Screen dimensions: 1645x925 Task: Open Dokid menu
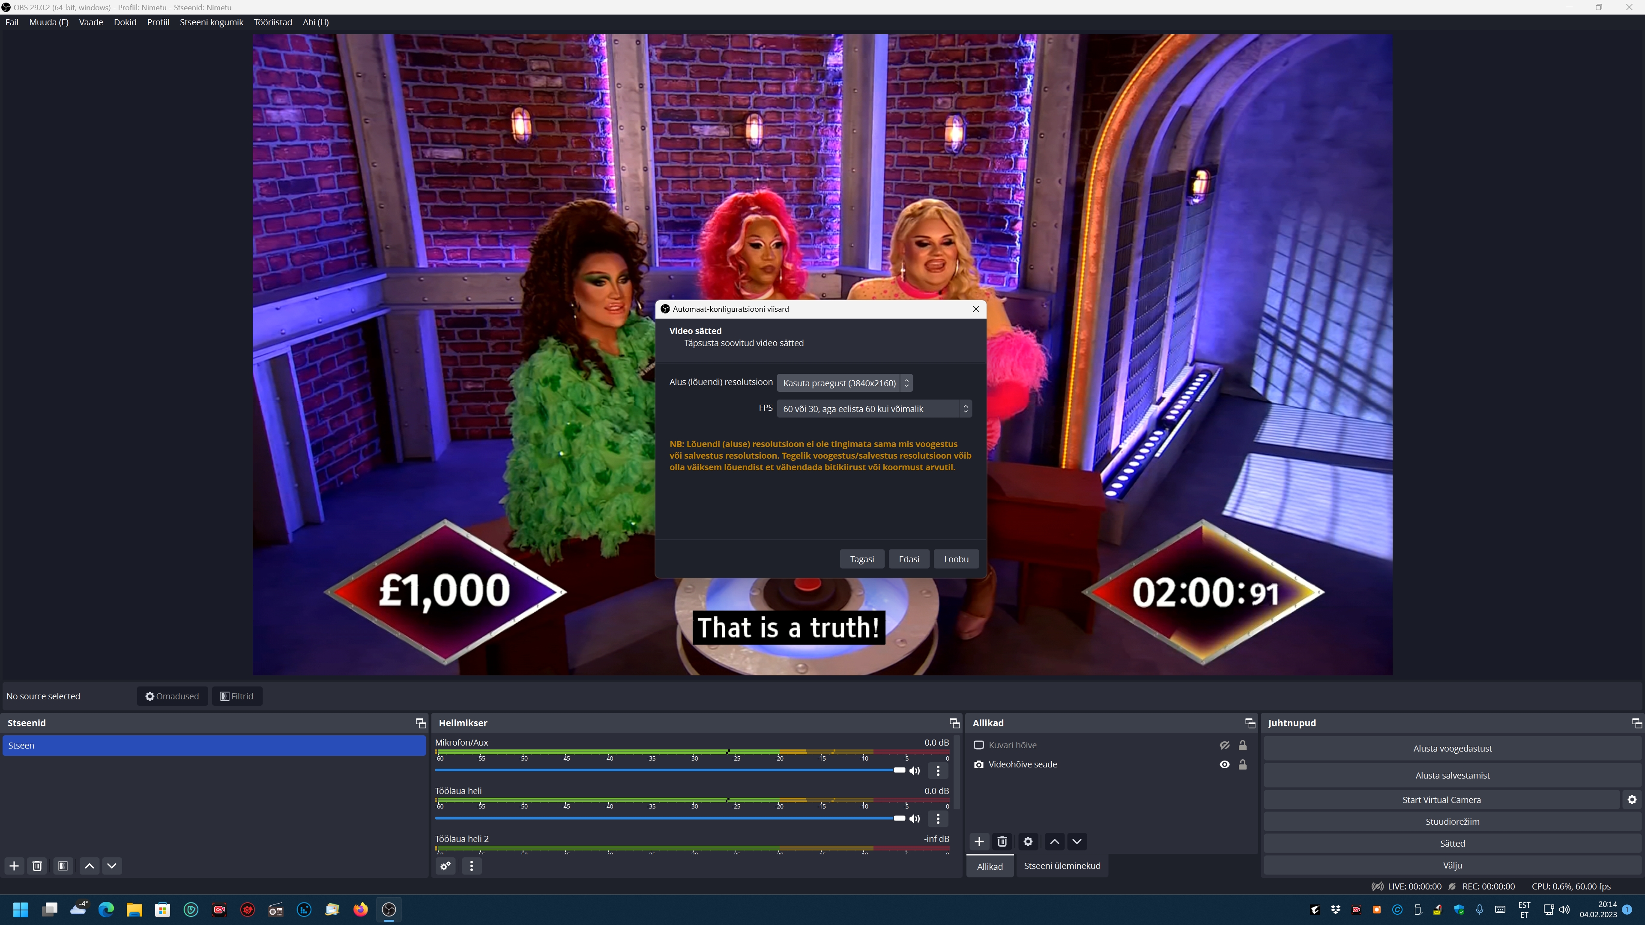125,22
